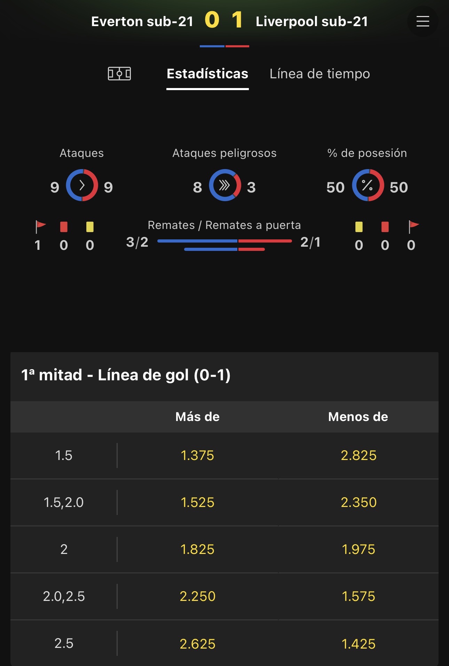
Task: Tap Liverpool's red card icon
Action: pos(385,227)
